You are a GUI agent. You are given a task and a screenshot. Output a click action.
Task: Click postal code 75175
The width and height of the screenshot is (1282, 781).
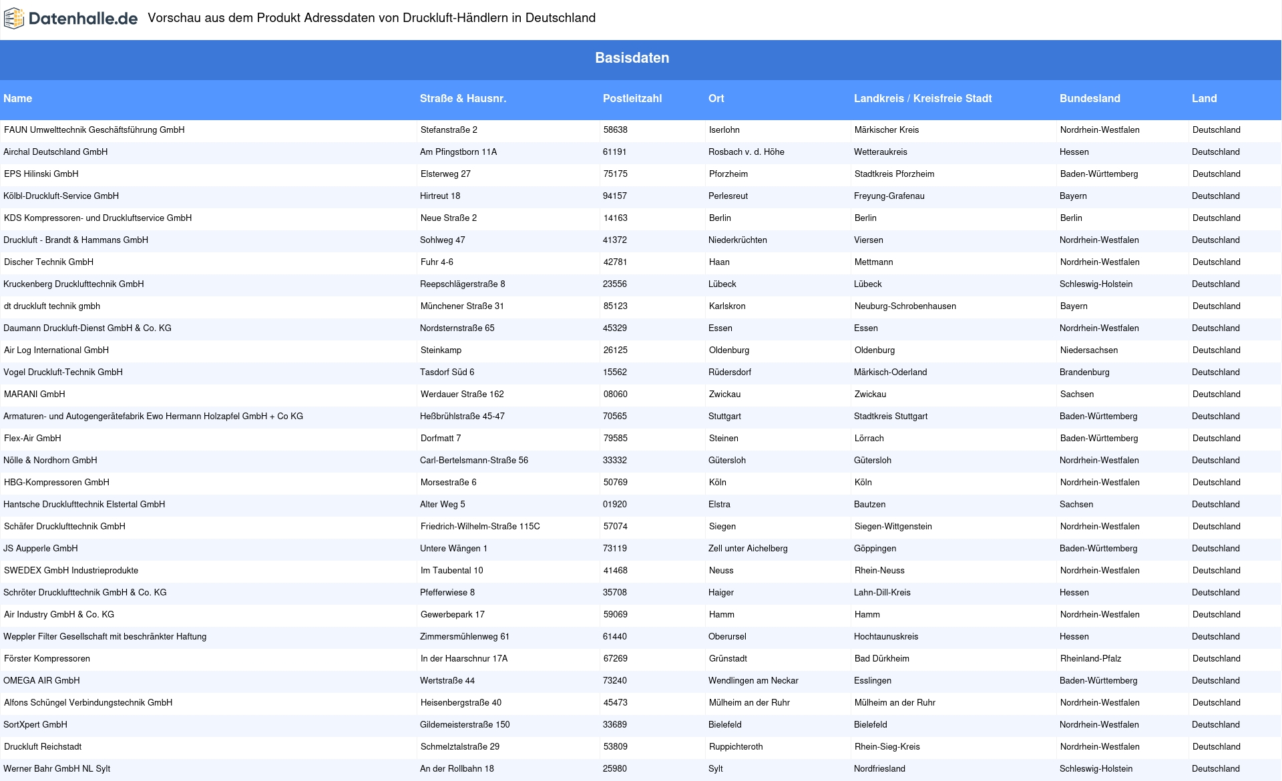click(616, 174)
